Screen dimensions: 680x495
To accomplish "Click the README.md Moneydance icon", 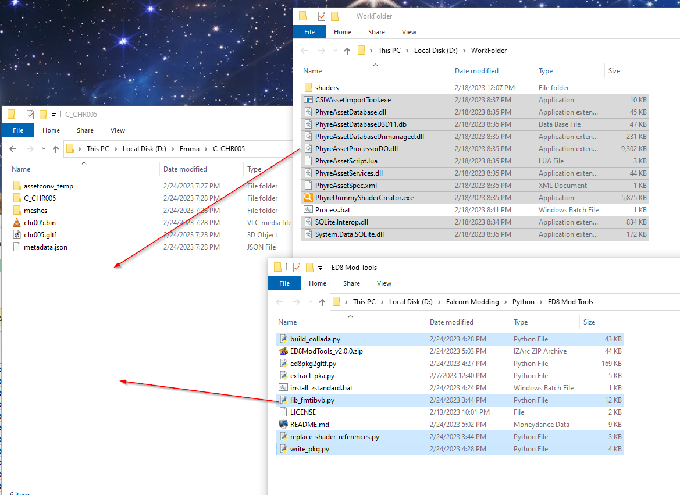I will (283, 424).
